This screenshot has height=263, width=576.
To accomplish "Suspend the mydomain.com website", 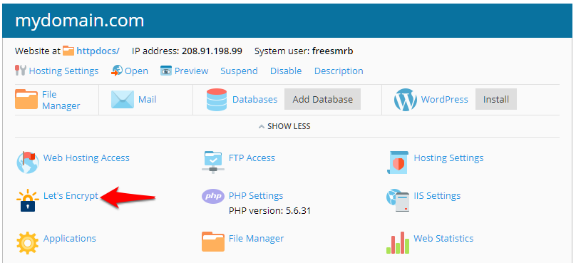I will click(239, 71).
